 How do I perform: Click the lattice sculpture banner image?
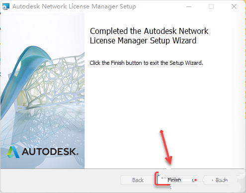42,91
